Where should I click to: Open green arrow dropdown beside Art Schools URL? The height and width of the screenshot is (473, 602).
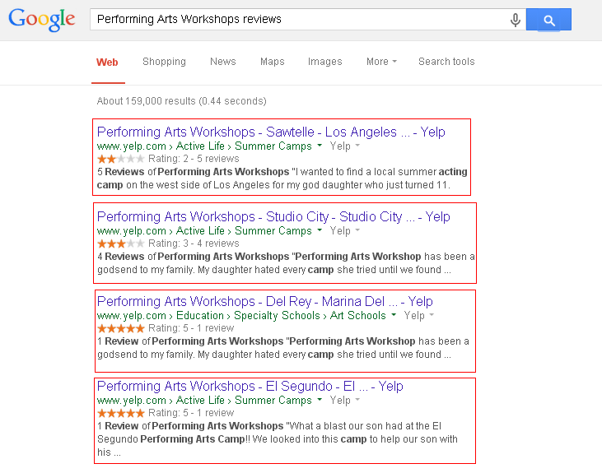click(x=394, y=316)
